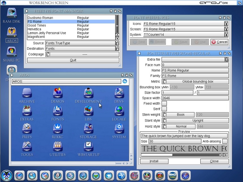Viewport: 243px width, 182px height.
Task: Open the Icons font selector popup
Action: click(226, 23)
